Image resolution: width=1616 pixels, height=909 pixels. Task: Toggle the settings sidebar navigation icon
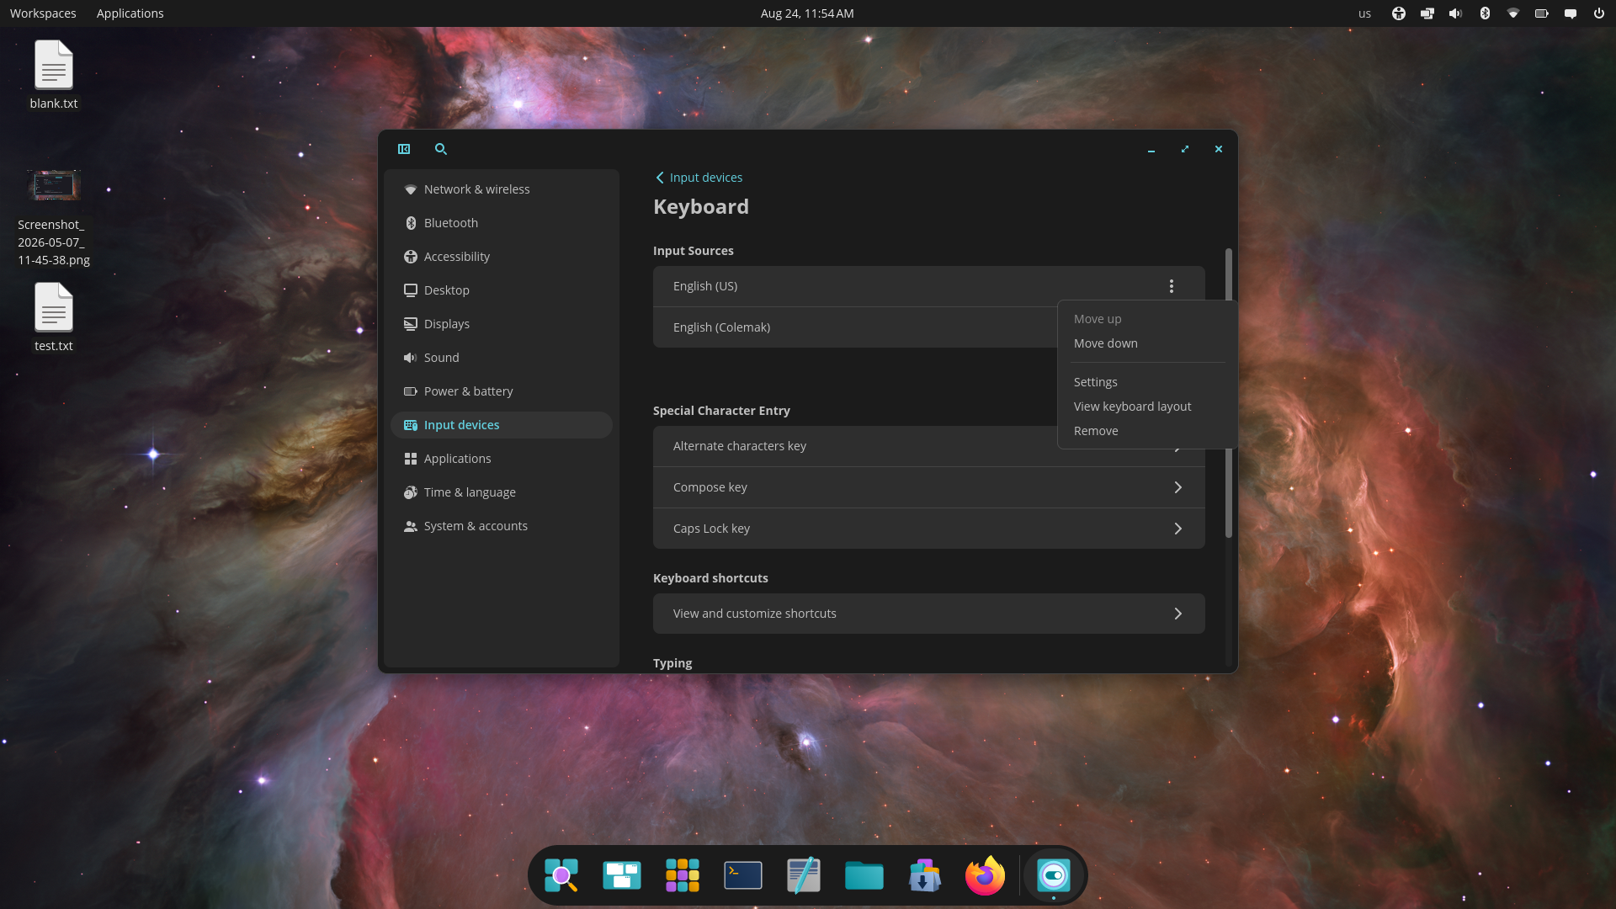tap(404, 149)
